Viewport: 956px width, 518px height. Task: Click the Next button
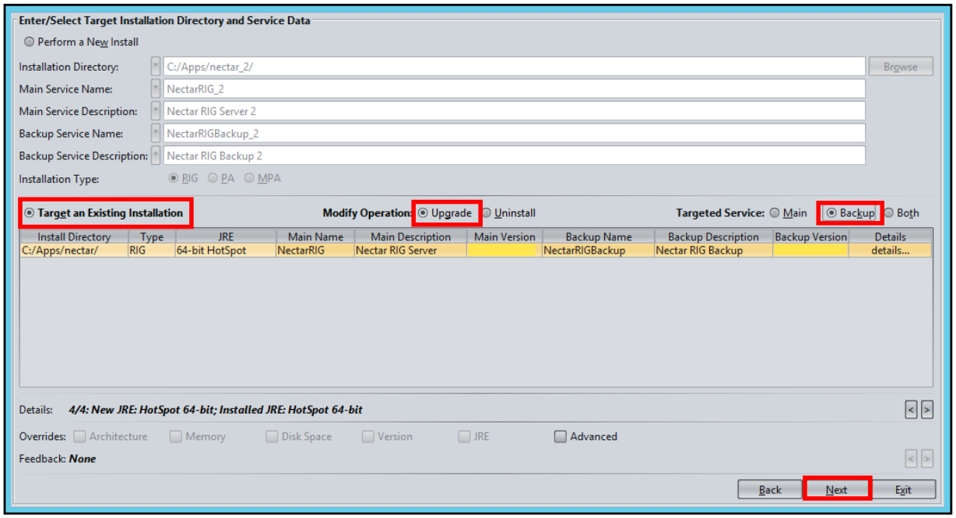[837, 489]
